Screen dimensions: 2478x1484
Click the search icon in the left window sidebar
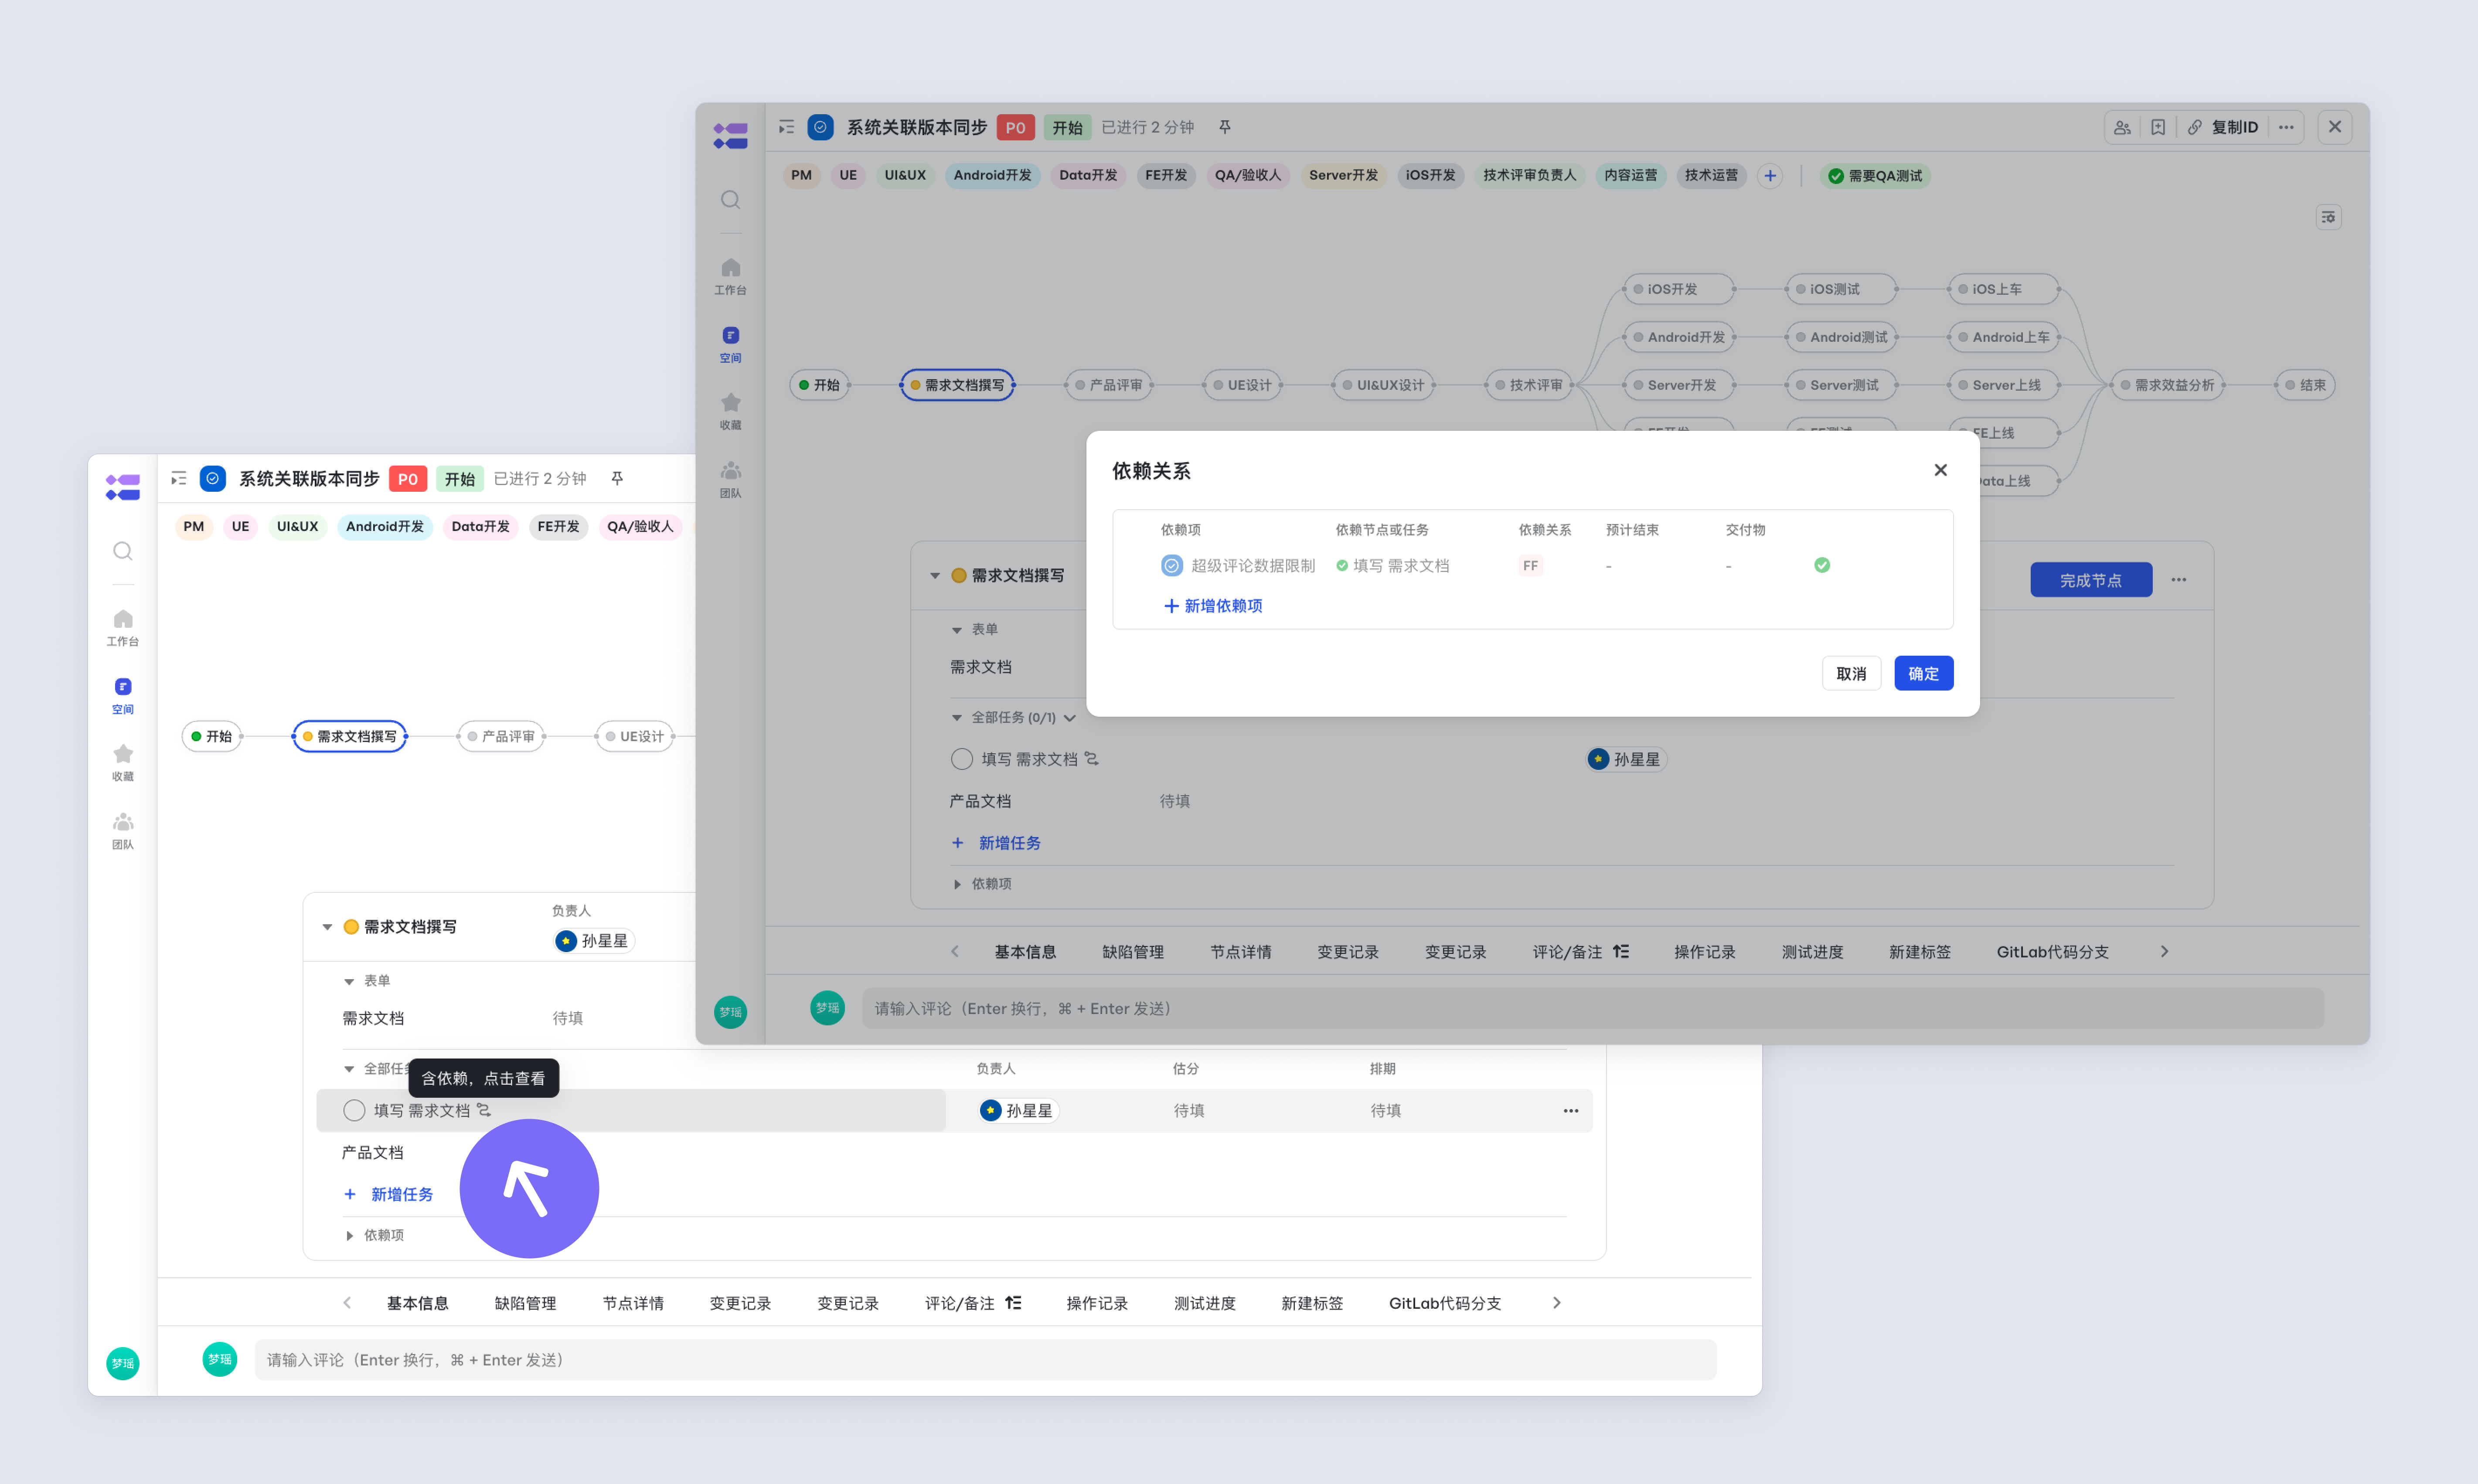tap(123, 551)
